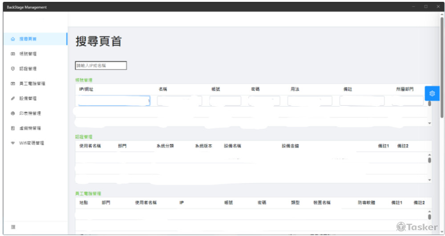
Task: Go to 員工電腦管理 in the sidebar
Action: click(32, 84)
